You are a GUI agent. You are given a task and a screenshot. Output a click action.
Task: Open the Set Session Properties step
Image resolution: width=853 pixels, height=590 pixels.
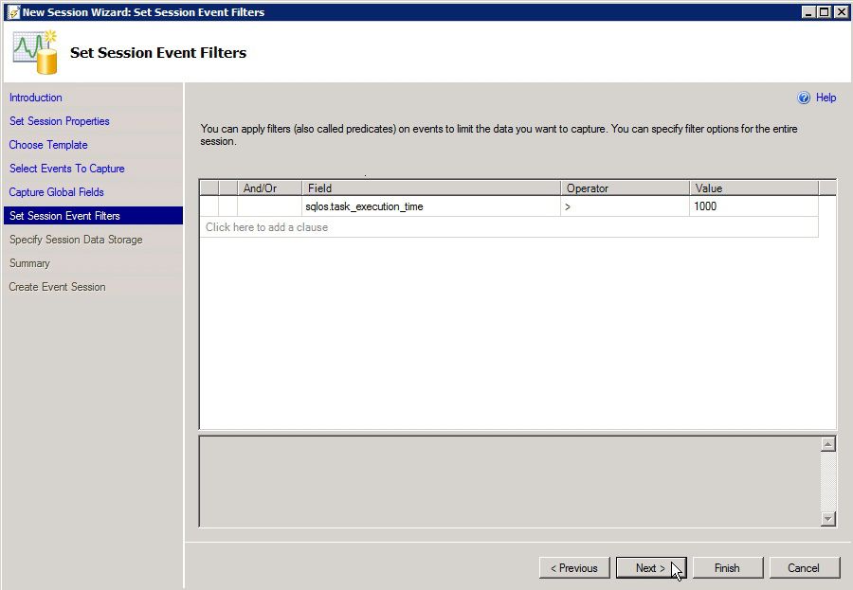(60, 121)
